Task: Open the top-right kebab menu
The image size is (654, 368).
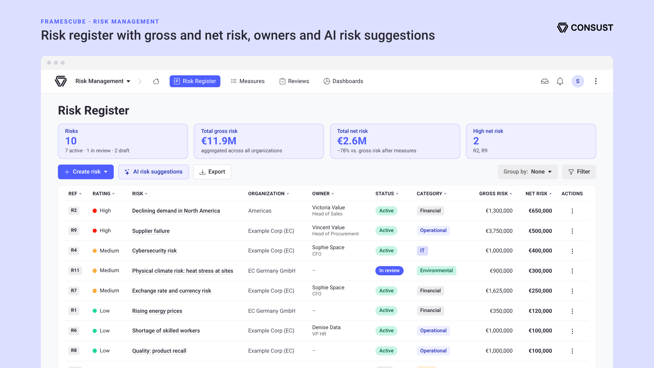Action: pos(596,81)
